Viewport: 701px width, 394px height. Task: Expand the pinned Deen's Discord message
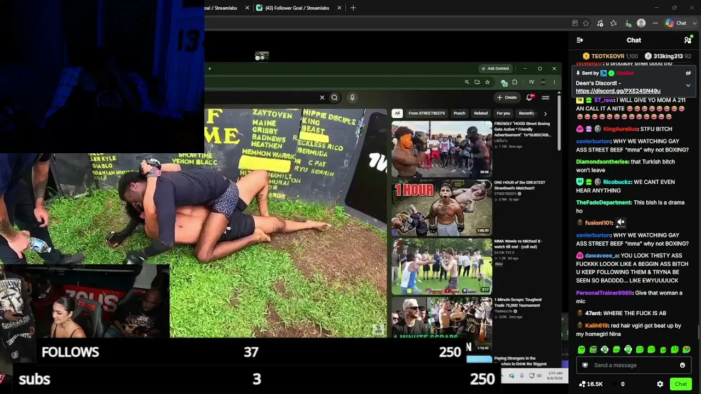pos(688,85)
